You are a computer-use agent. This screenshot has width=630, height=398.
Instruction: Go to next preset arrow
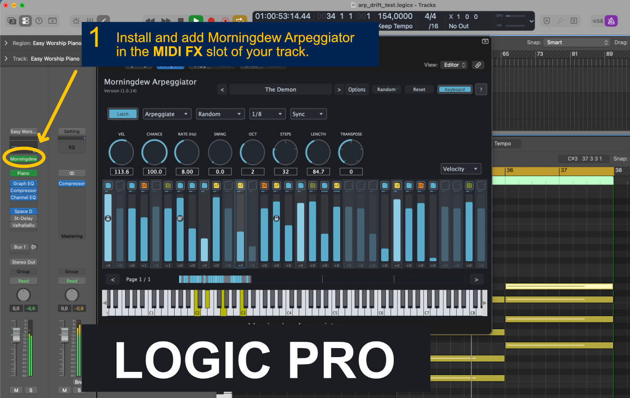(x=339, y=89)
